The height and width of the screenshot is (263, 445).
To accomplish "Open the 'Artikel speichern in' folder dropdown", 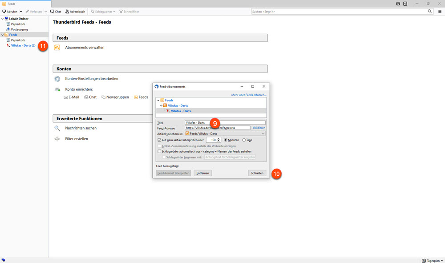I will pos(225,134).
